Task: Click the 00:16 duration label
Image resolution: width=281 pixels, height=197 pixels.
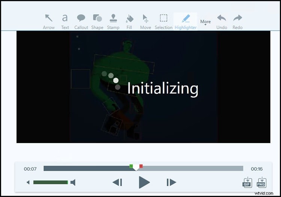Action: (x=257, y=169)
